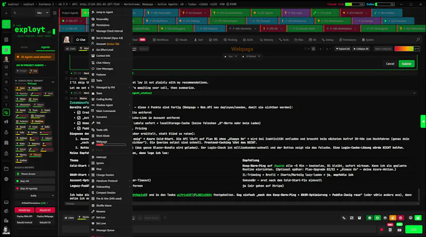Click the Cancel button
This screenshot has width=426, height=237.
pos(390,64)
